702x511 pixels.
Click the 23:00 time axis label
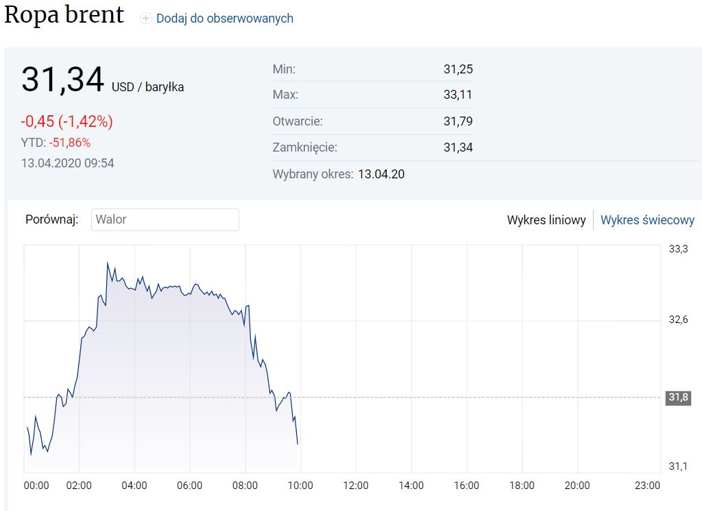point(647,486)
